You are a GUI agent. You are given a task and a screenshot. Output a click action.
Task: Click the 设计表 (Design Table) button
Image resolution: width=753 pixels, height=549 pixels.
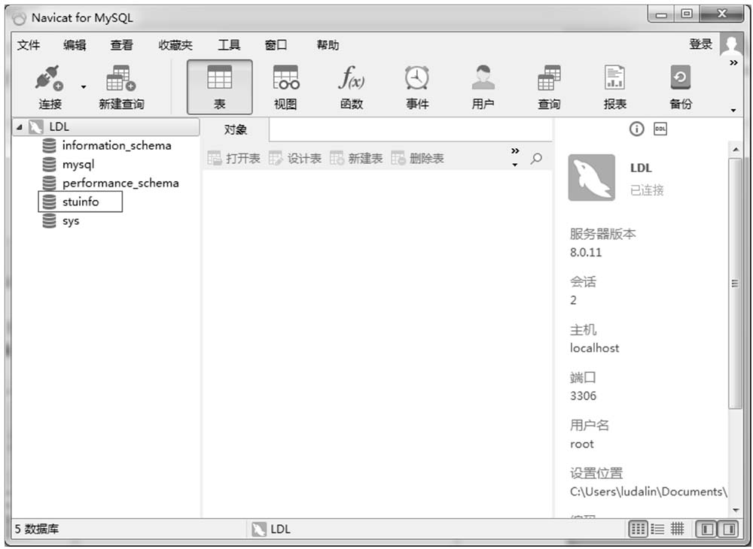point(295,158)
